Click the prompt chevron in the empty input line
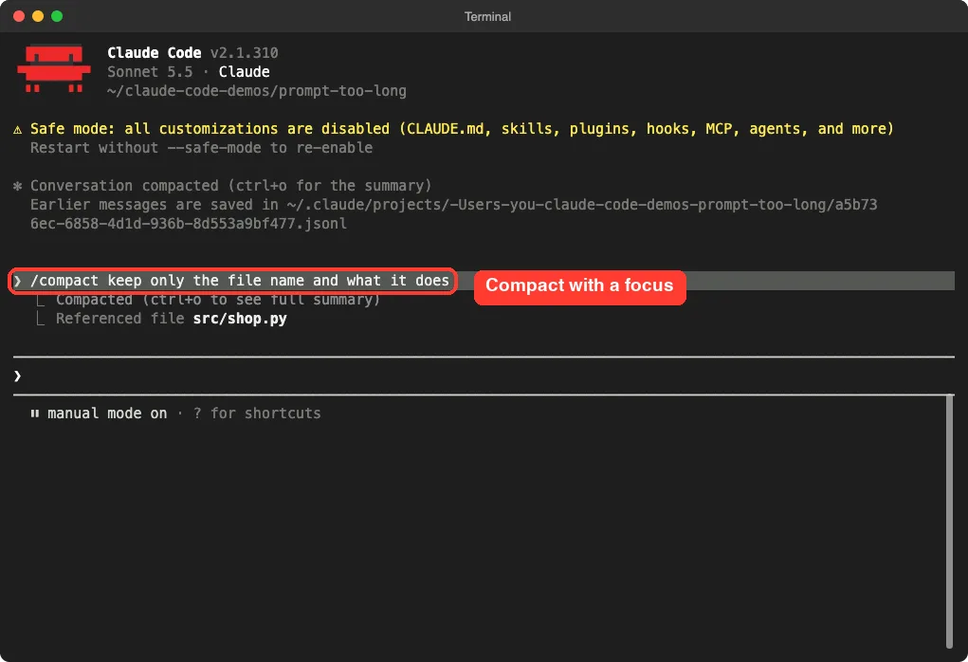 (x=17, y=376)
